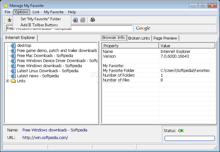This screenshot has height=152, width=220.
Task: Select Free Windows downloads - Softpedia tree entry
Action: click(49, 66)
